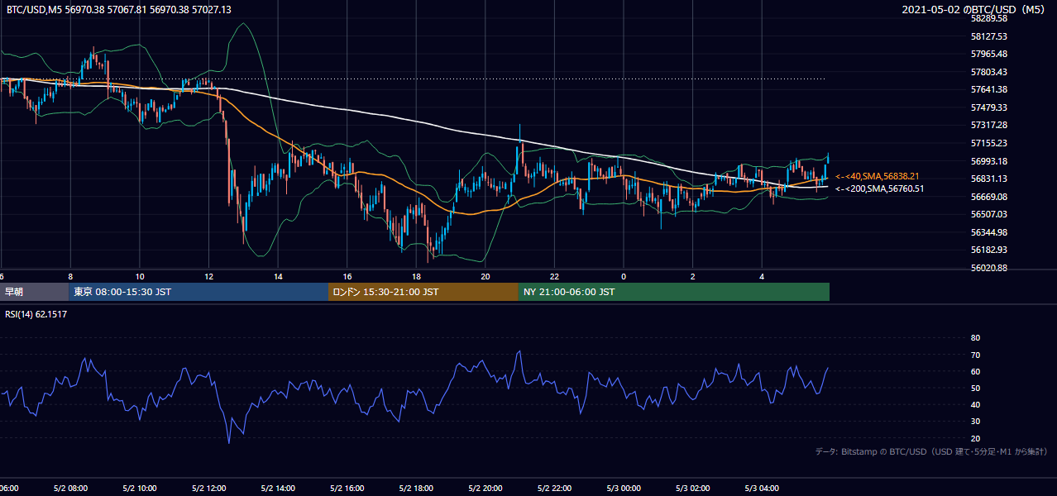
Task: Select the 早朝 session bar
Action: (x=35, y=292)
